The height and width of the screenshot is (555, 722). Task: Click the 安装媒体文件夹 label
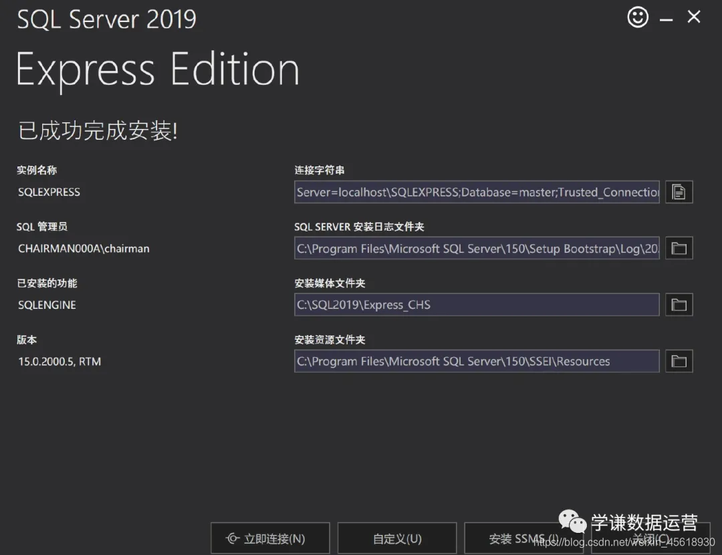(x=330, y=284)
